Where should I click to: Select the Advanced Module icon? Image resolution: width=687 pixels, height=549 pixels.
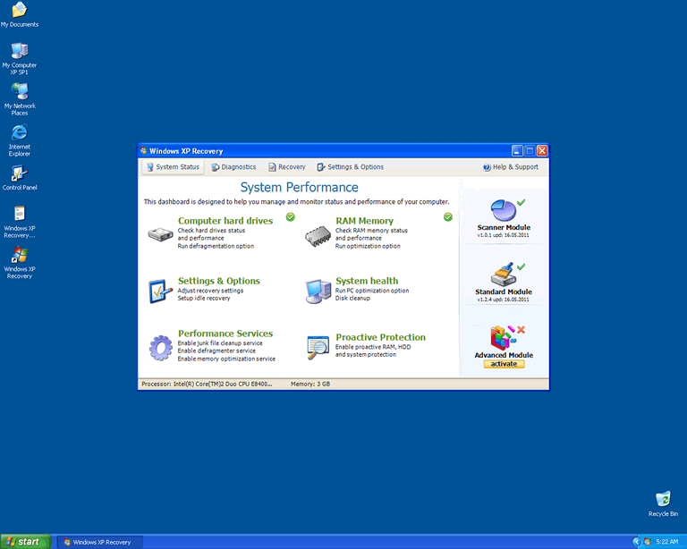pos(504,337)
